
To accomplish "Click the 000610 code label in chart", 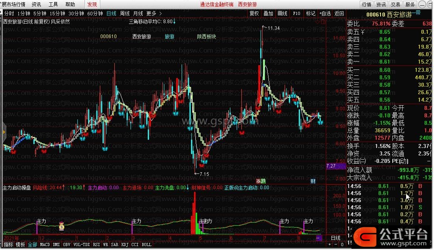I will [x=108, y=36].
